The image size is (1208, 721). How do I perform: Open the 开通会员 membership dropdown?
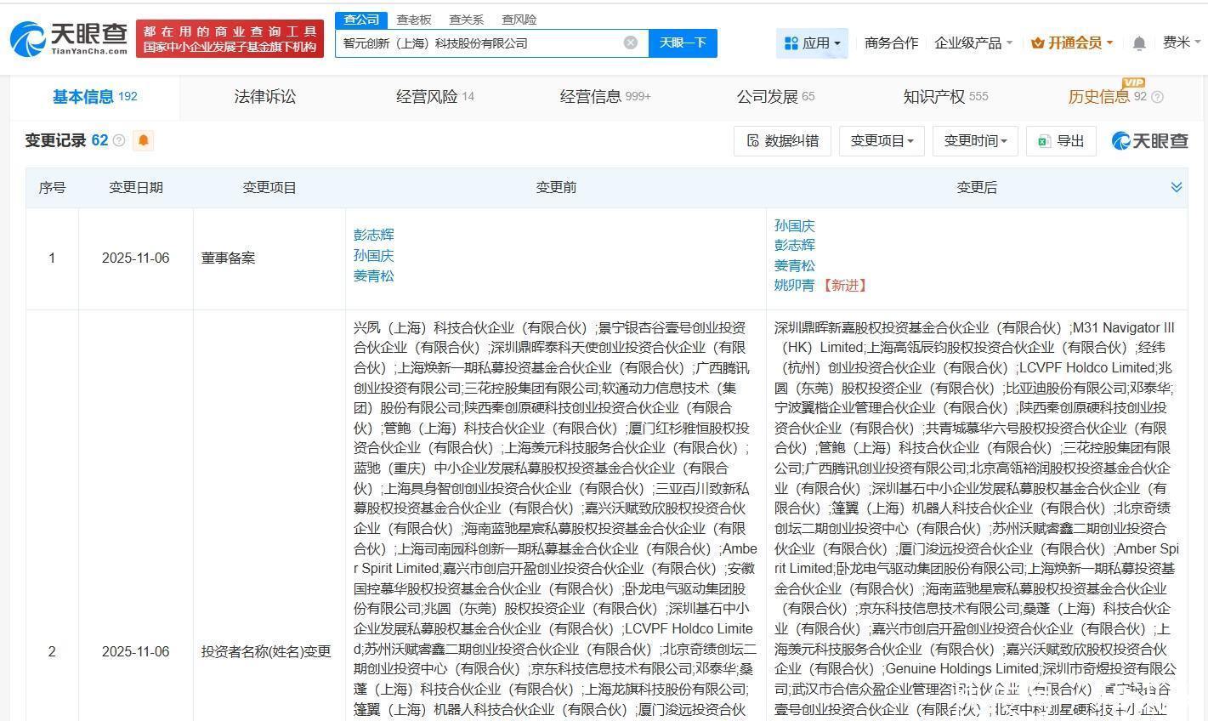tap(1071, 43)
